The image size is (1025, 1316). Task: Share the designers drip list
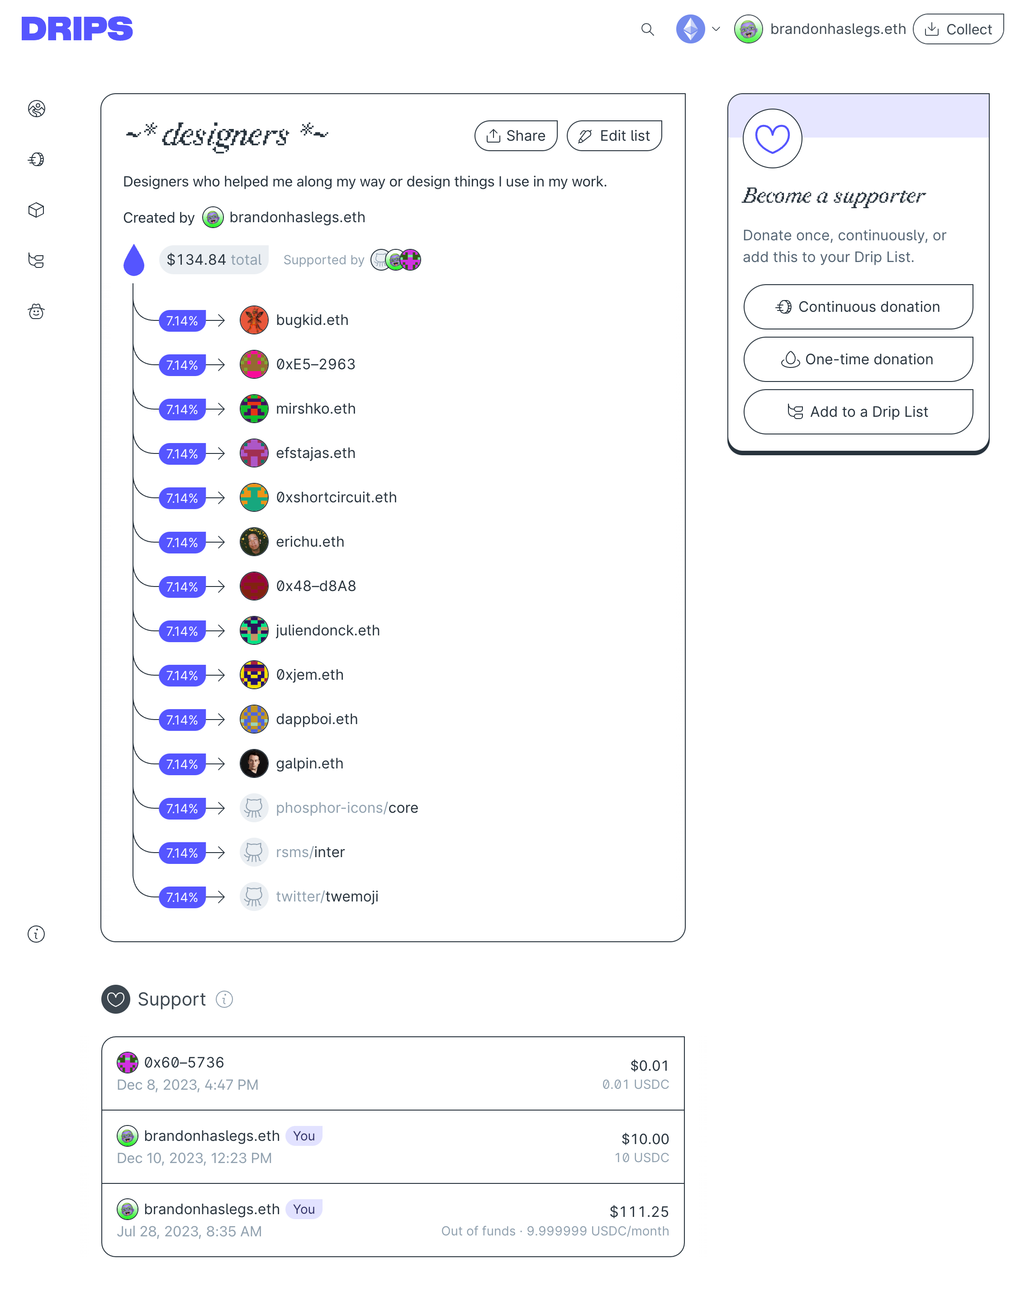click(516, 136)
